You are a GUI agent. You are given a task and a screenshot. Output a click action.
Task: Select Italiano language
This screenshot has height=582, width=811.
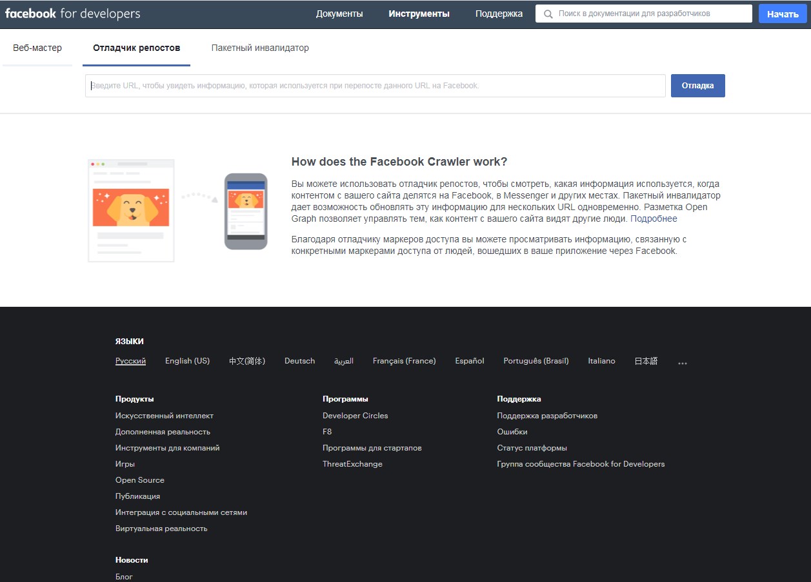[x=602, y=361]
